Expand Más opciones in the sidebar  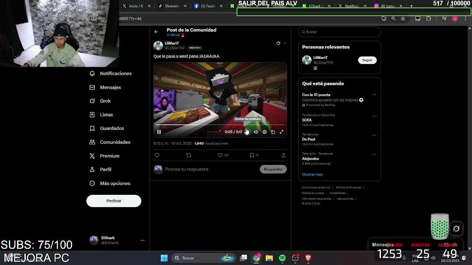[110, 183]
